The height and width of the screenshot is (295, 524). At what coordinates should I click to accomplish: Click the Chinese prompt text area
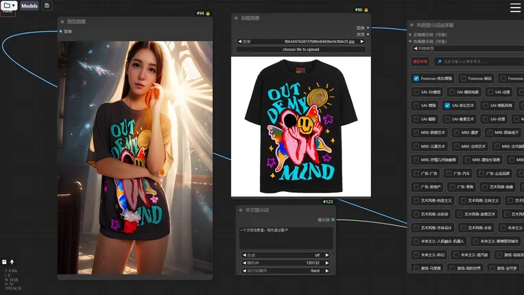pyautogui.click(x=285, y=237)
